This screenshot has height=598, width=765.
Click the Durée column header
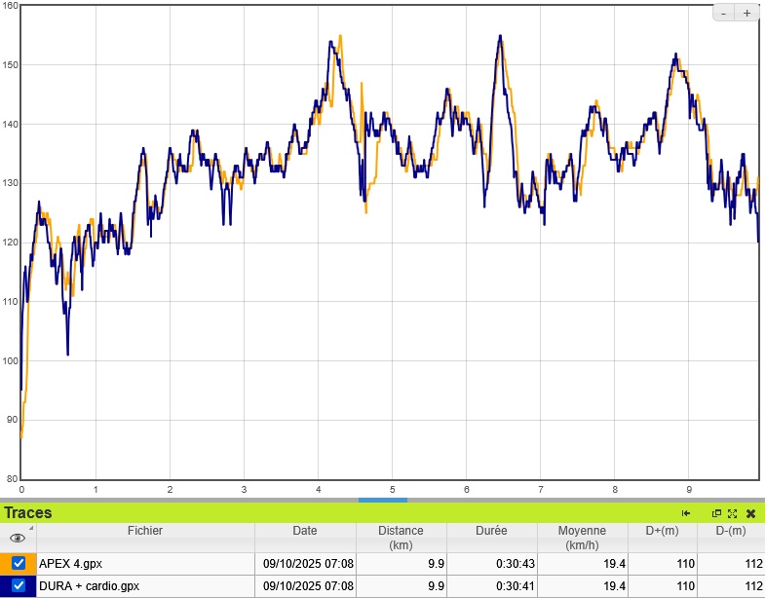pyautogui.click(x=491, y=531)
